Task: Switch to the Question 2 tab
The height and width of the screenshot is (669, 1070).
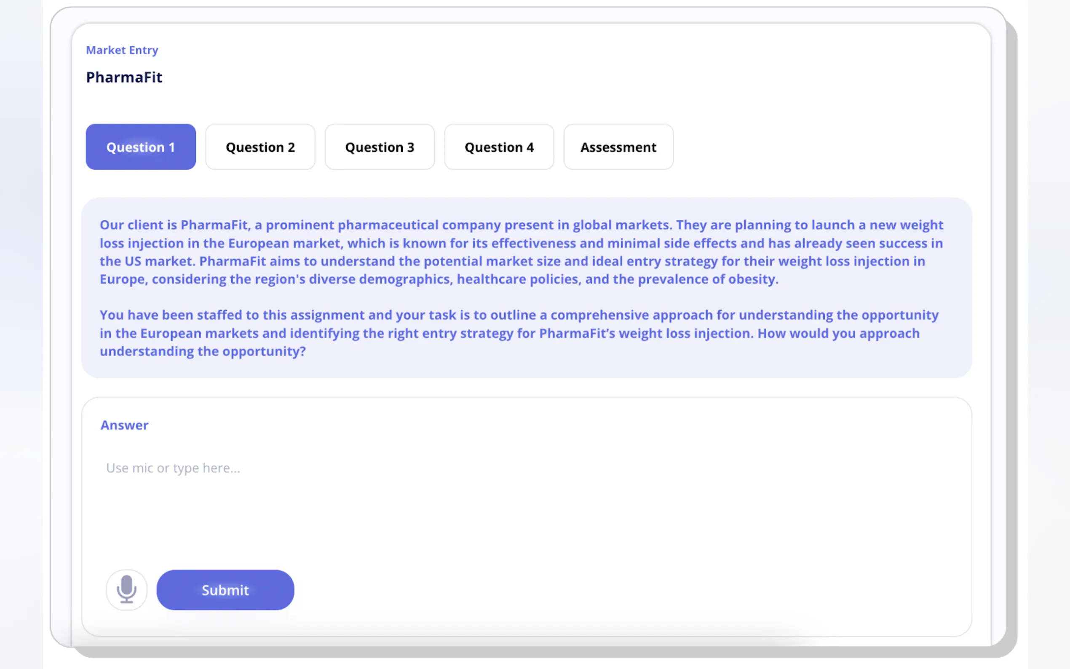Action: (260, 147)
